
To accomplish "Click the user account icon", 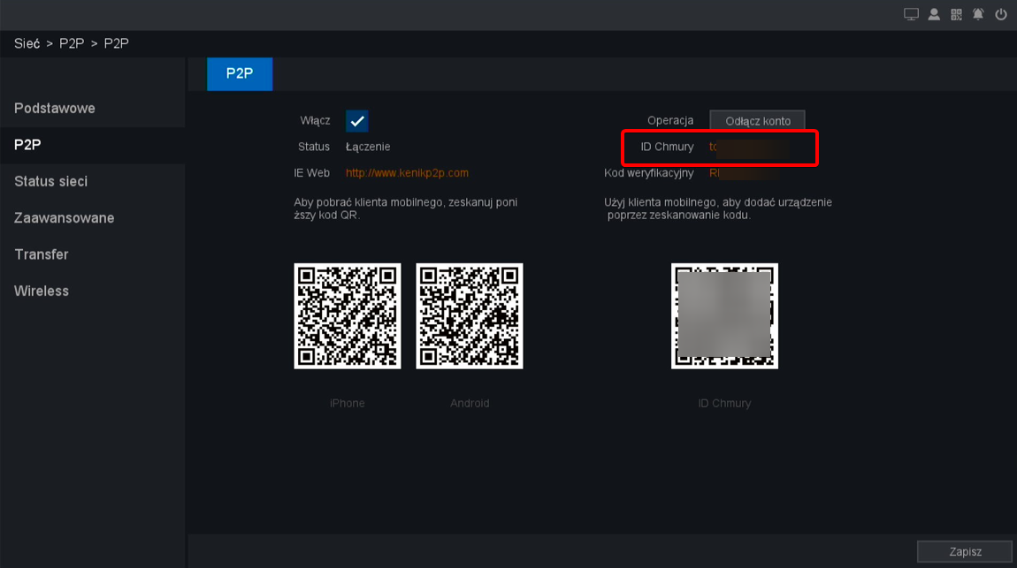I will click(x=934, y=14).
